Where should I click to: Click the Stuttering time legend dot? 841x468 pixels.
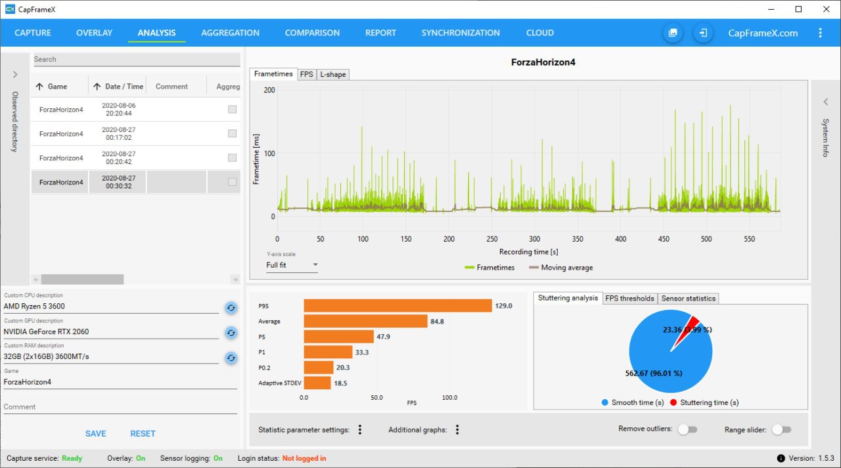pos(673,402)
